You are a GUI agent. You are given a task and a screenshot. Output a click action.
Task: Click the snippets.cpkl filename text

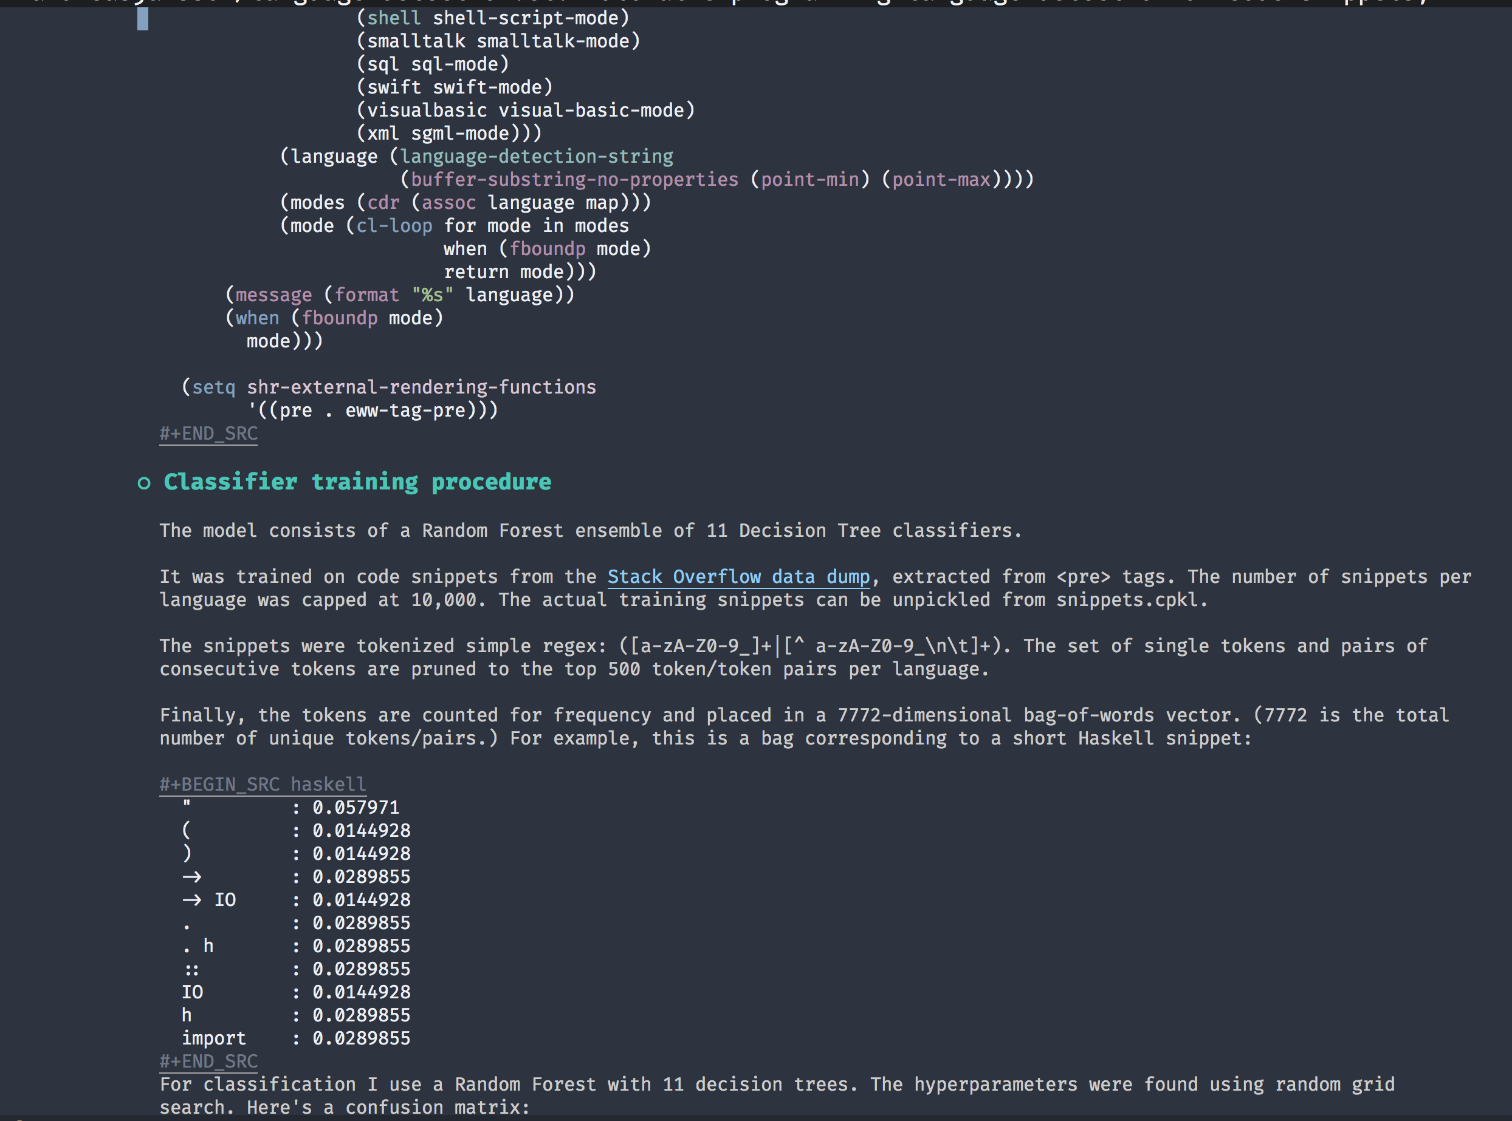point(1126,600)
